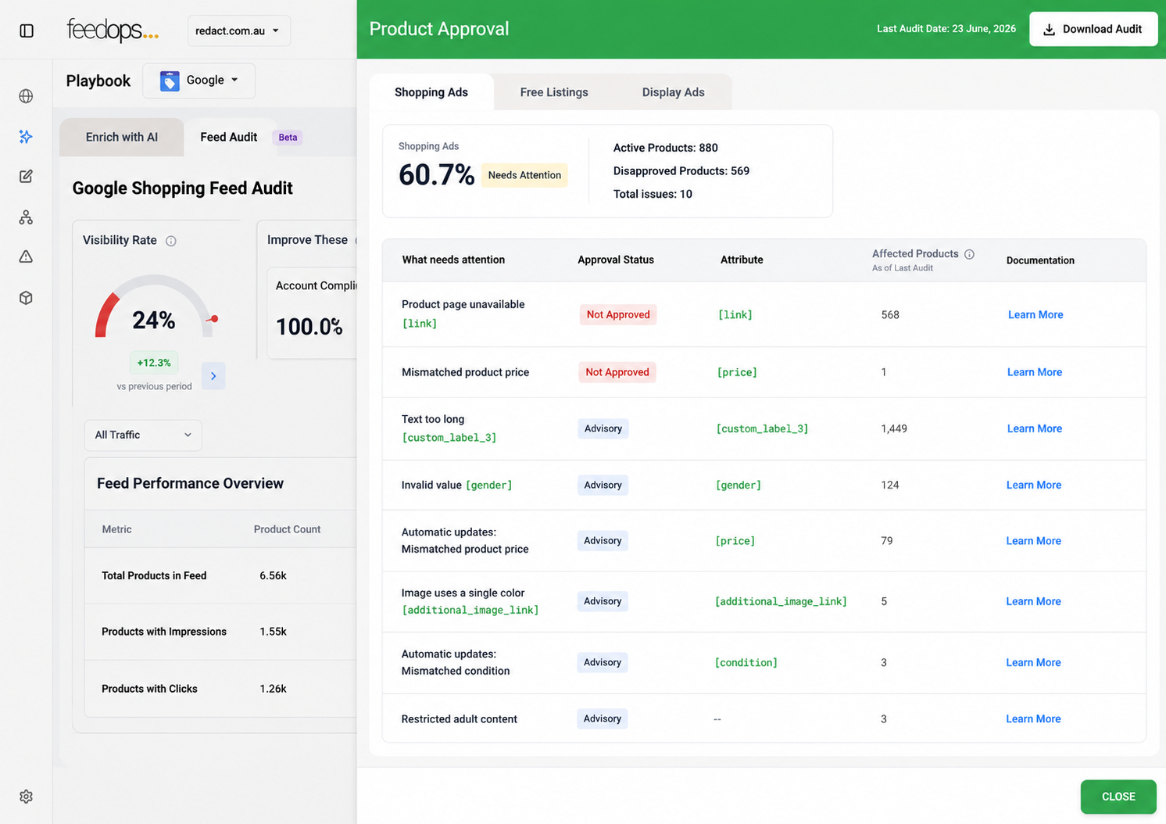Click the [additional_image_link] attribute cell
The width and height of the screenshot is (1166, 824).
click(781, 601)
